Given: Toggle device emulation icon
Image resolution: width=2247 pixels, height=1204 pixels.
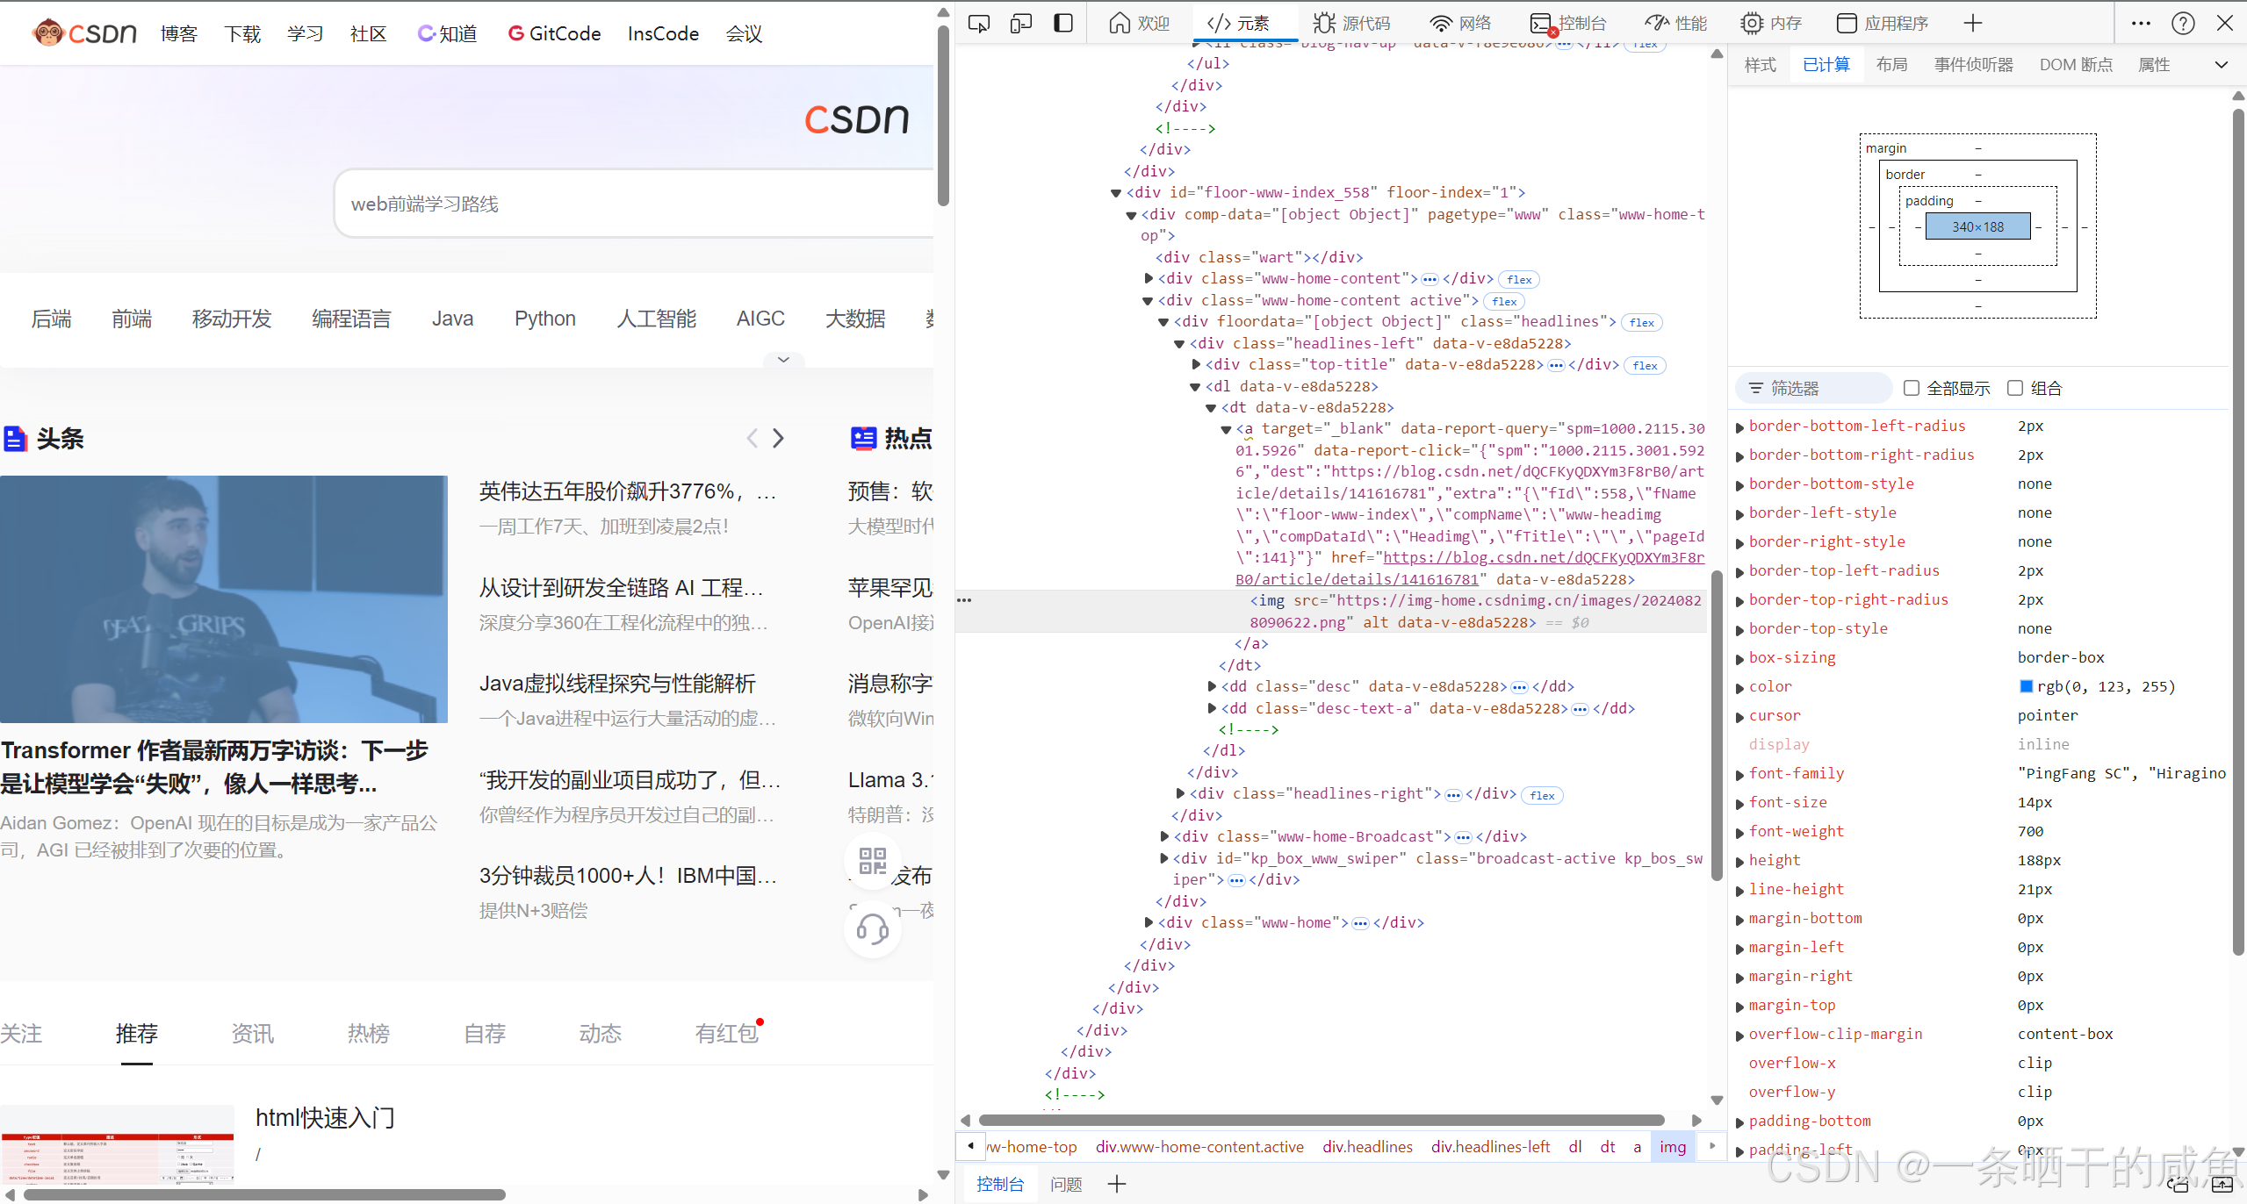Looking at the screenshot, I should [x=1020, y=23].
